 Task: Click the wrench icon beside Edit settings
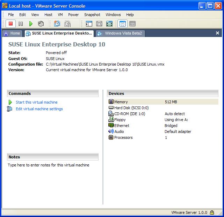point(9,109)
